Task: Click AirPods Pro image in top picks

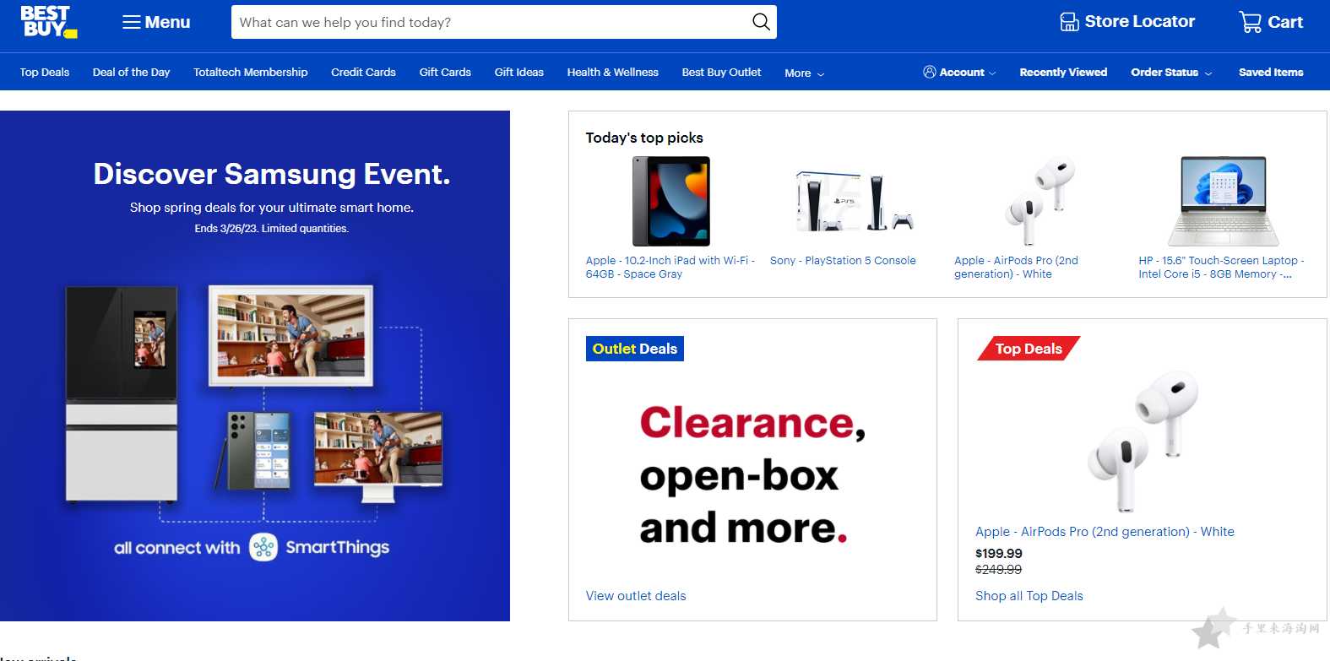Action: point(1040,201)
